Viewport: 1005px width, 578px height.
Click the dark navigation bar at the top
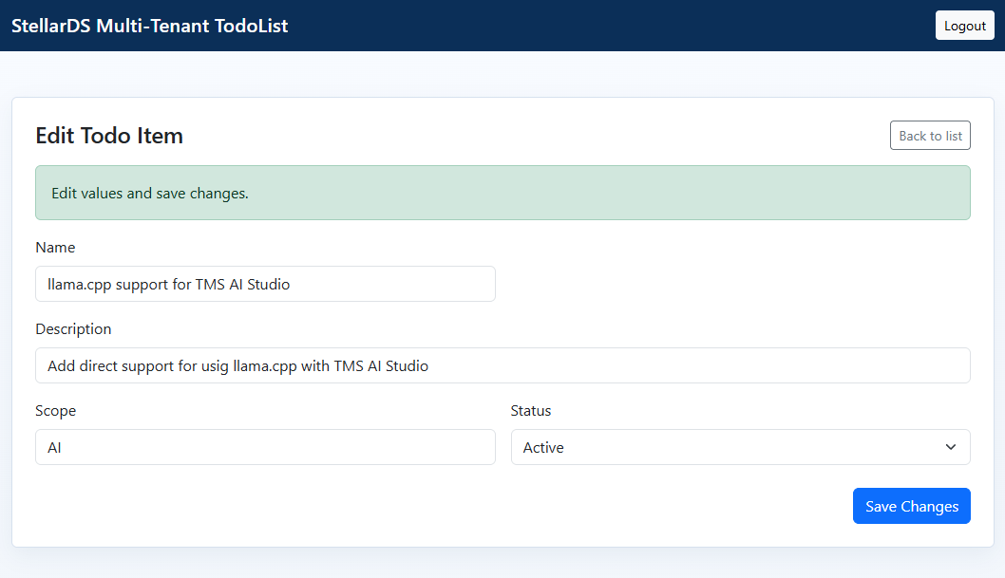tap(502, 26)
